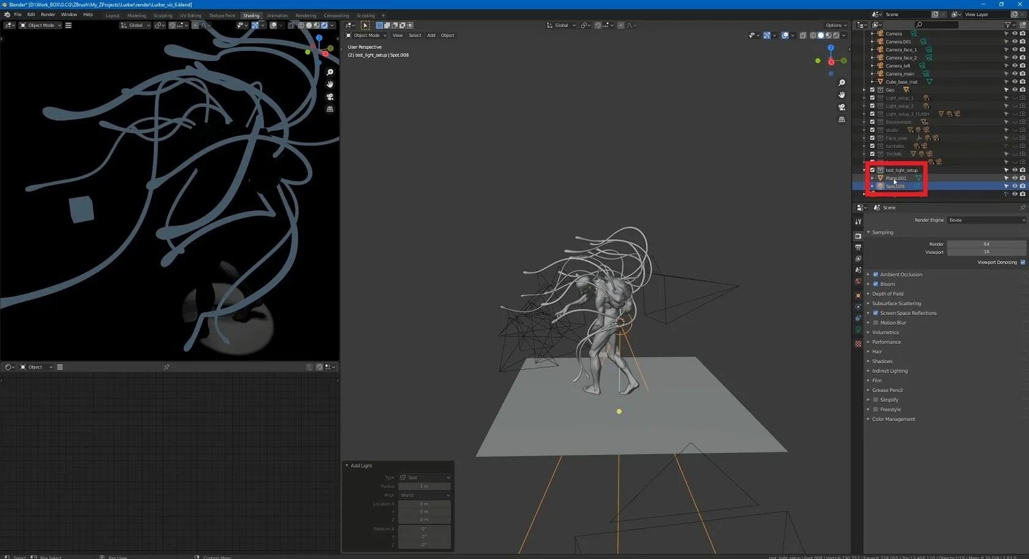The width and height of the screenshot is (1029, 559).
Task: Open the Render menu
Action: (48, 15)
